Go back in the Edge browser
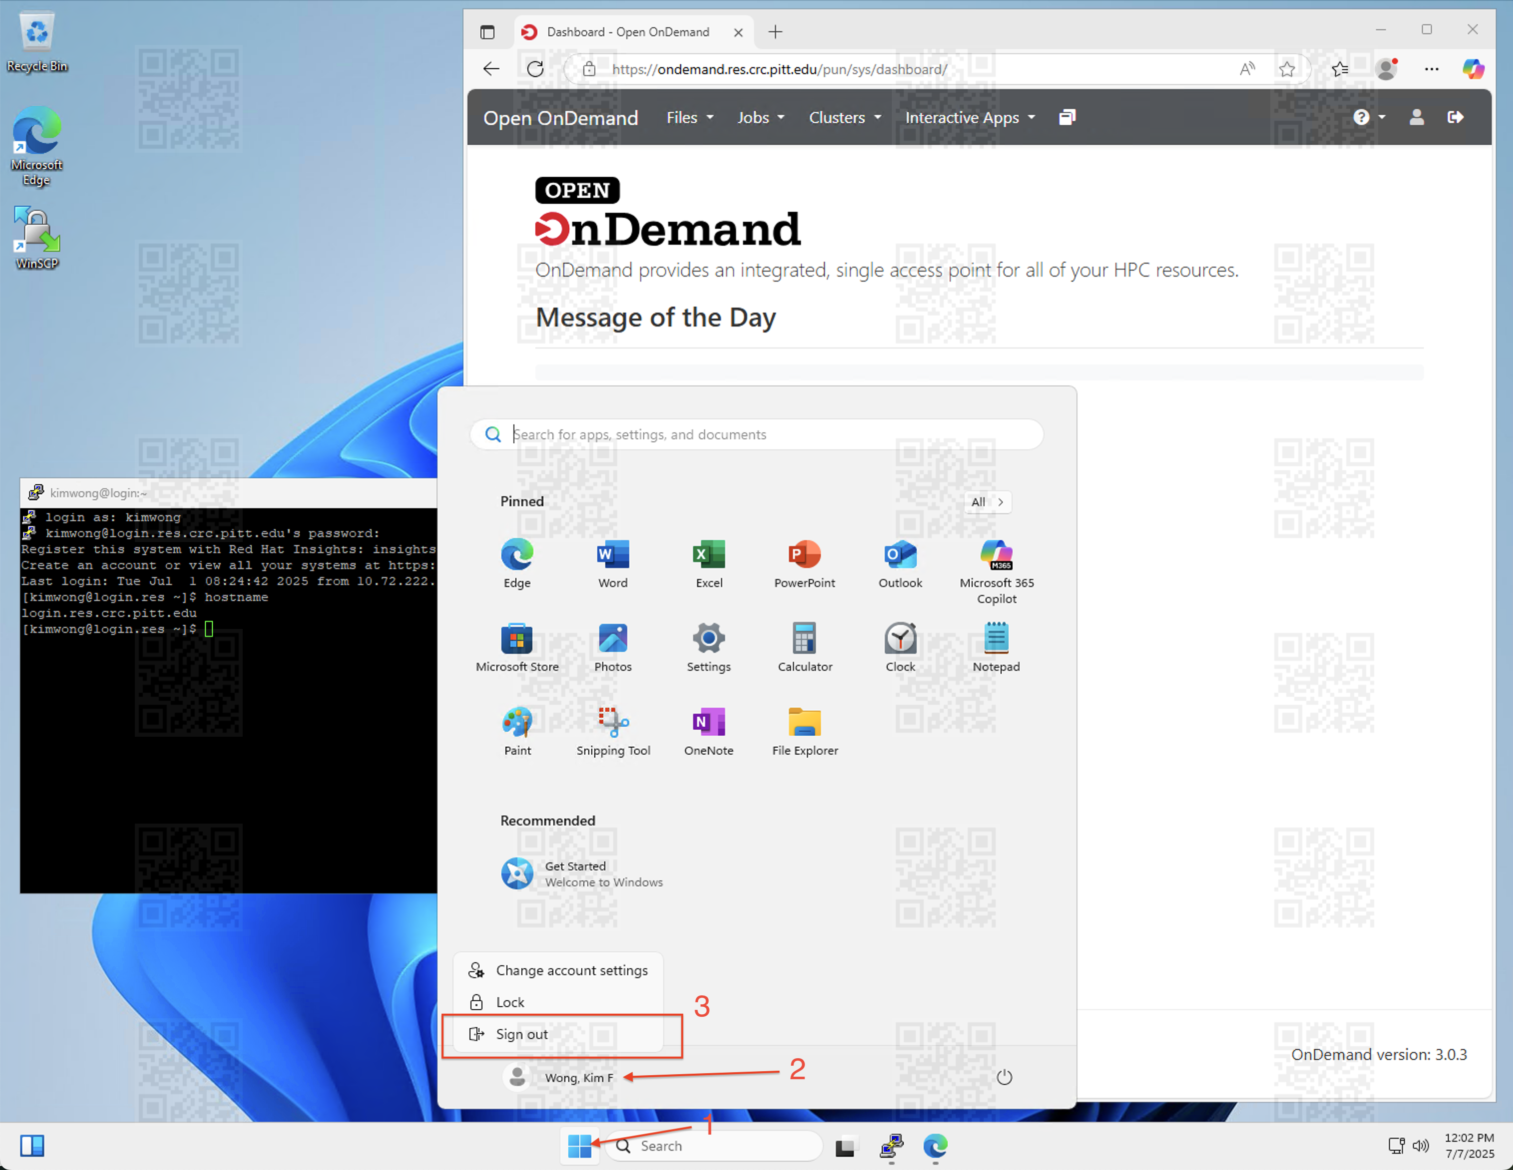 [491, 68]
